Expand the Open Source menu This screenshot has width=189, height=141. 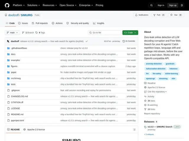point(68,5)
